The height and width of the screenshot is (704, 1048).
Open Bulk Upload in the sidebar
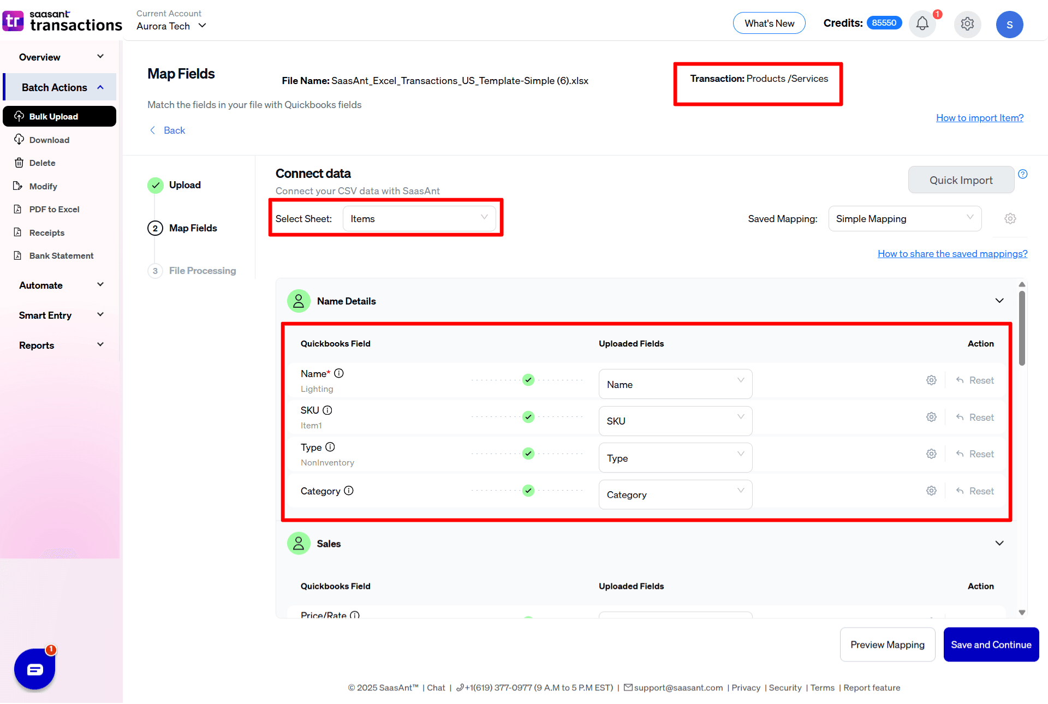click(59, 116)
